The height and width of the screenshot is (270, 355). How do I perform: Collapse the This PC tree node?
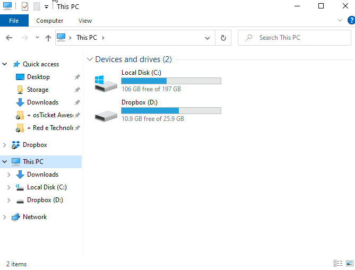coord(5,162)
